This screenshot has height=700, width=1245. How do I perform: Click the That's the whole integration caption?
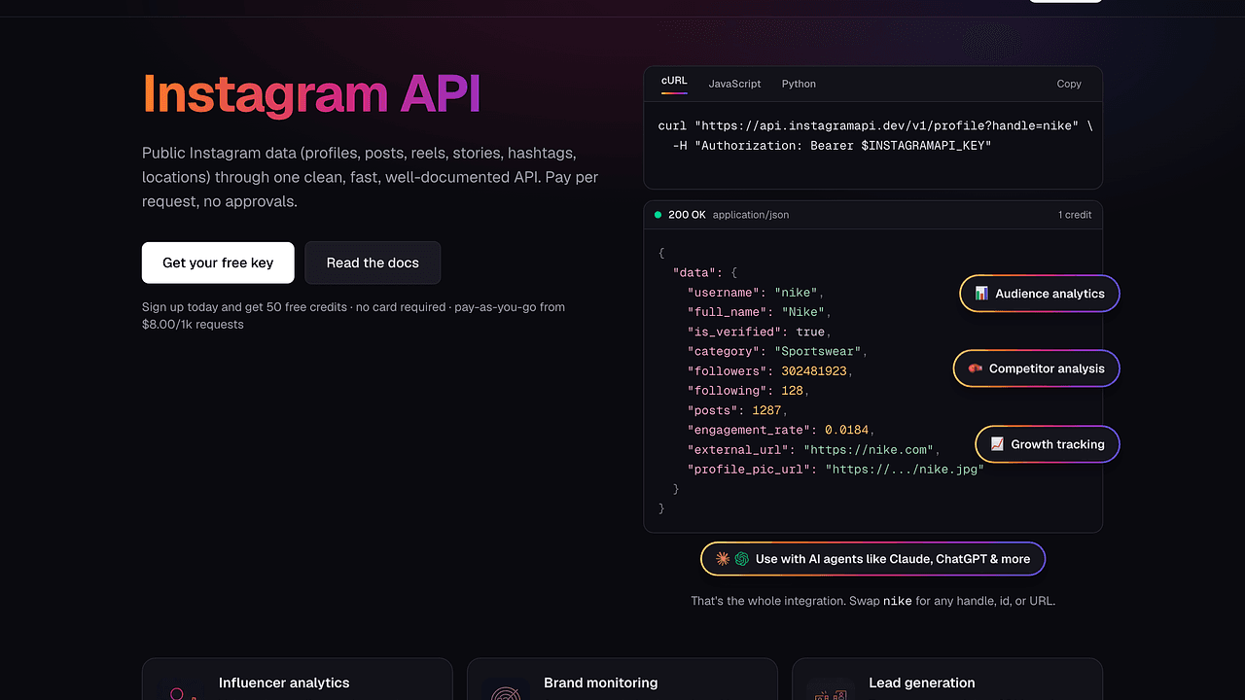pyautogui.click(x=872, y=601)
